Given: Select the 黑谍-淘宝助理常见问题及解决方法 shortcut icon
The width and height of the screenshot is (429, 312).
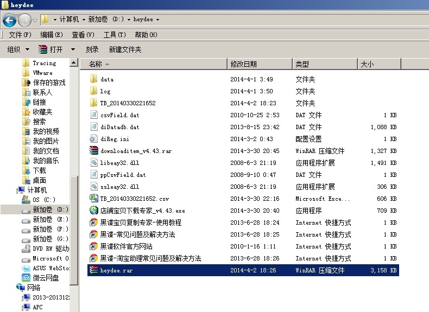Looking at the screenshot, I should click(94, 258).
